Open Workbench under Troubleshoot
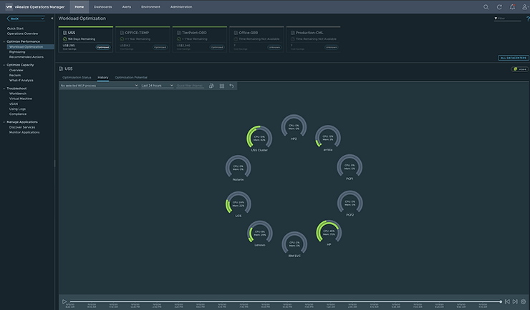Viewport: 530px width, 310px height. pyautogui.click(x=18, y=94)
